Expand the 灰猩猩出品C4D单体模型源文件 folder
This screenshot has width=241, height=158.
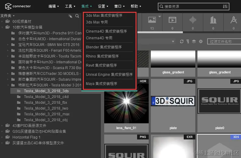2,143
